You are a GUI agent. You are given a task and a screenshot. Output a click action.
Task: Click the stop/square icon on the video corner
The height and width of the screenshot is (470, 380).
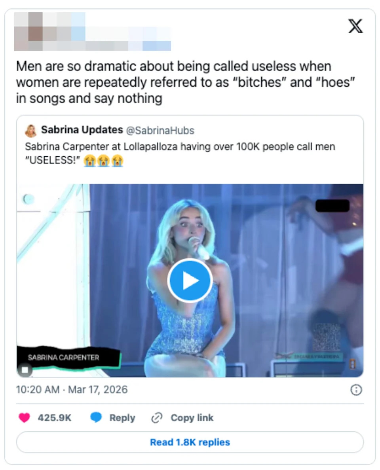point(25,370)
